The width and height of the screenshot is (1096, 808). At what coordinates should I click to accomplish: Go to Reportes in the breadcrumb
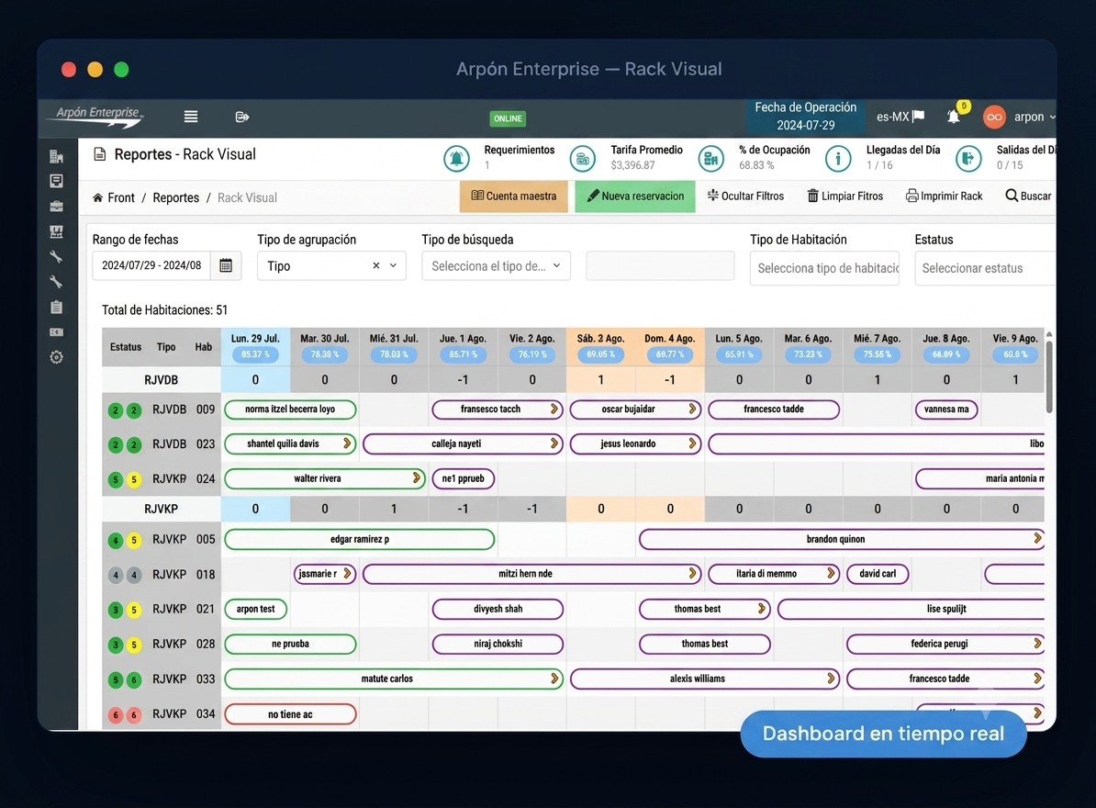(176, 197)
